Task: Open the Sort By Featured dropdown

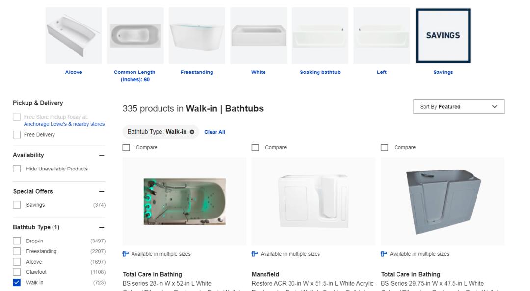Action: (459, 107)
